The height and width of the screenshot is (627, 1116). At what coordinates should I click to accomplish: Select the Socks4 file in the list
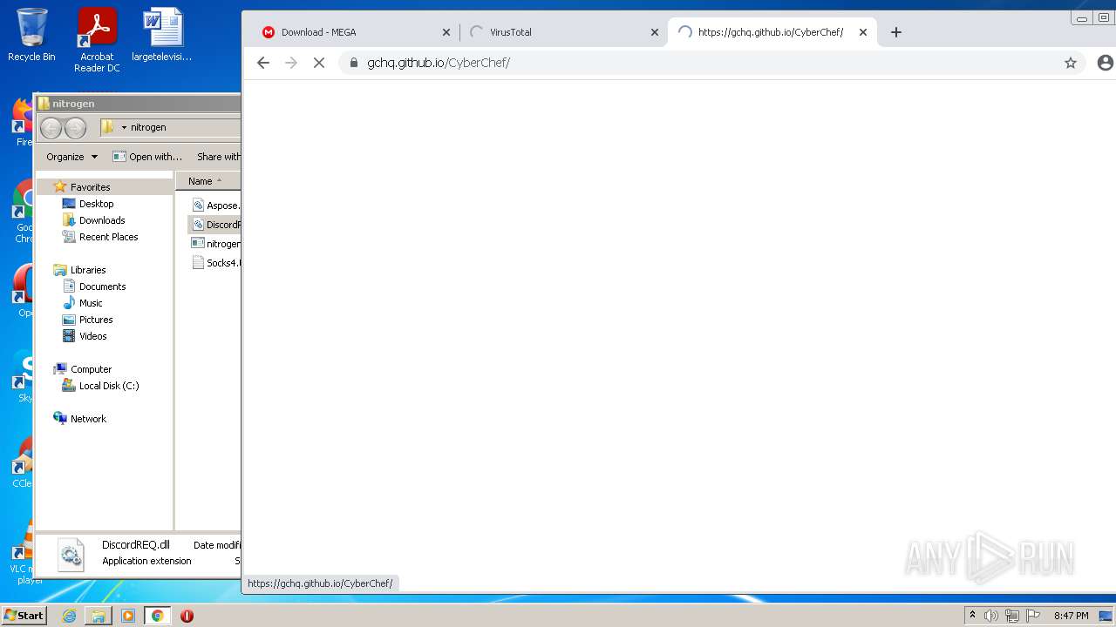coord(215,263)
